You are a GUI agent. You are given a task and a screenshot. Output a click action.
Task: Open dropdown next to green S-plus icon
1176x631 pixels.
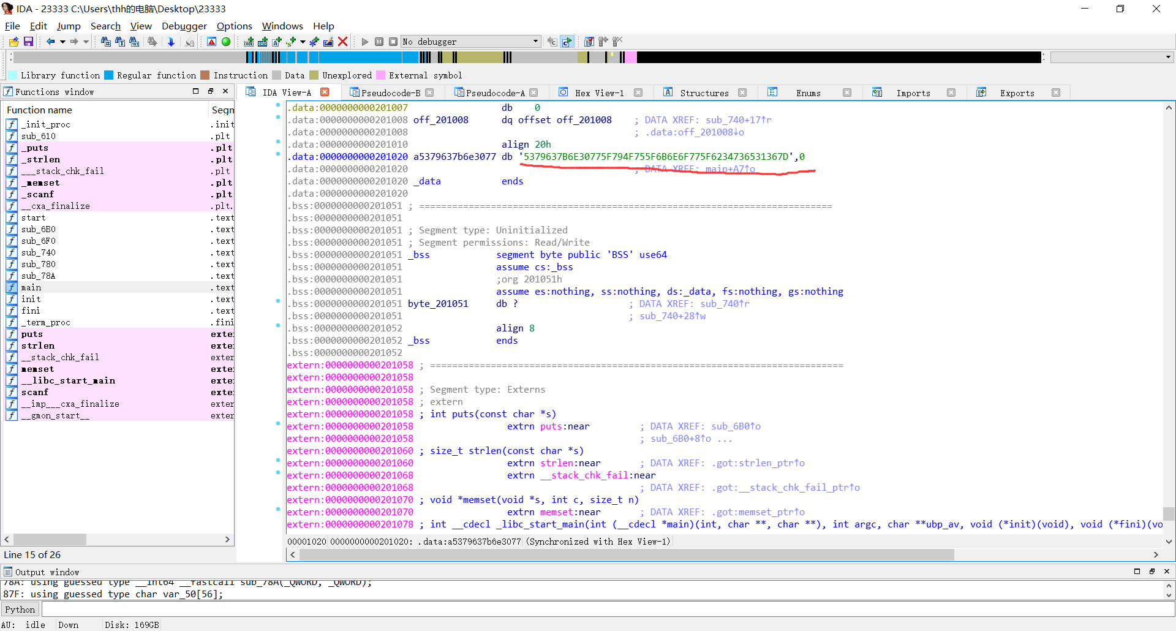(x=303, y=42)
